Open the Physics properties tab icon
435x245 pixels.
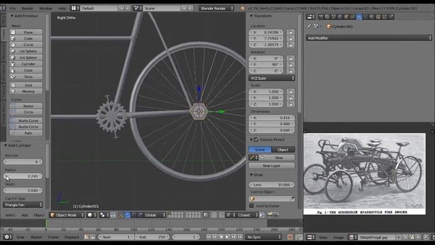pyautogui.click(x=391, y=17)
